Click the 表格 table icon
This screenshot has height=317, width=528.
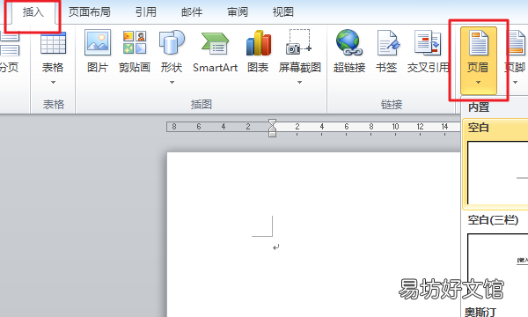53,43
